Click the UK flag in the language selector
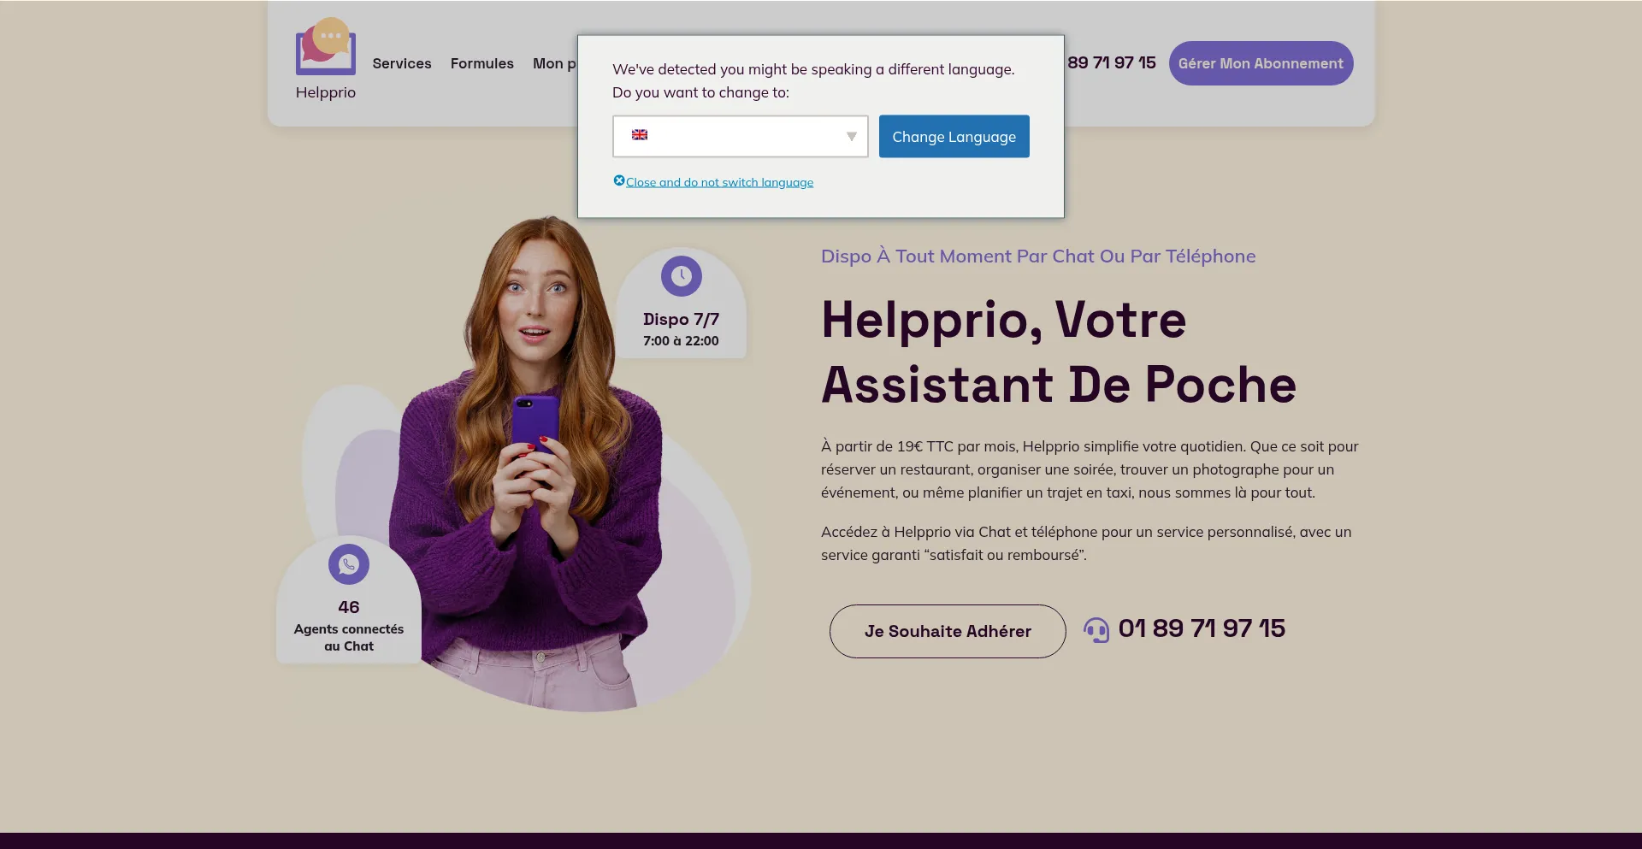The height and width of the screenshot is (849, 1642). 640,135
